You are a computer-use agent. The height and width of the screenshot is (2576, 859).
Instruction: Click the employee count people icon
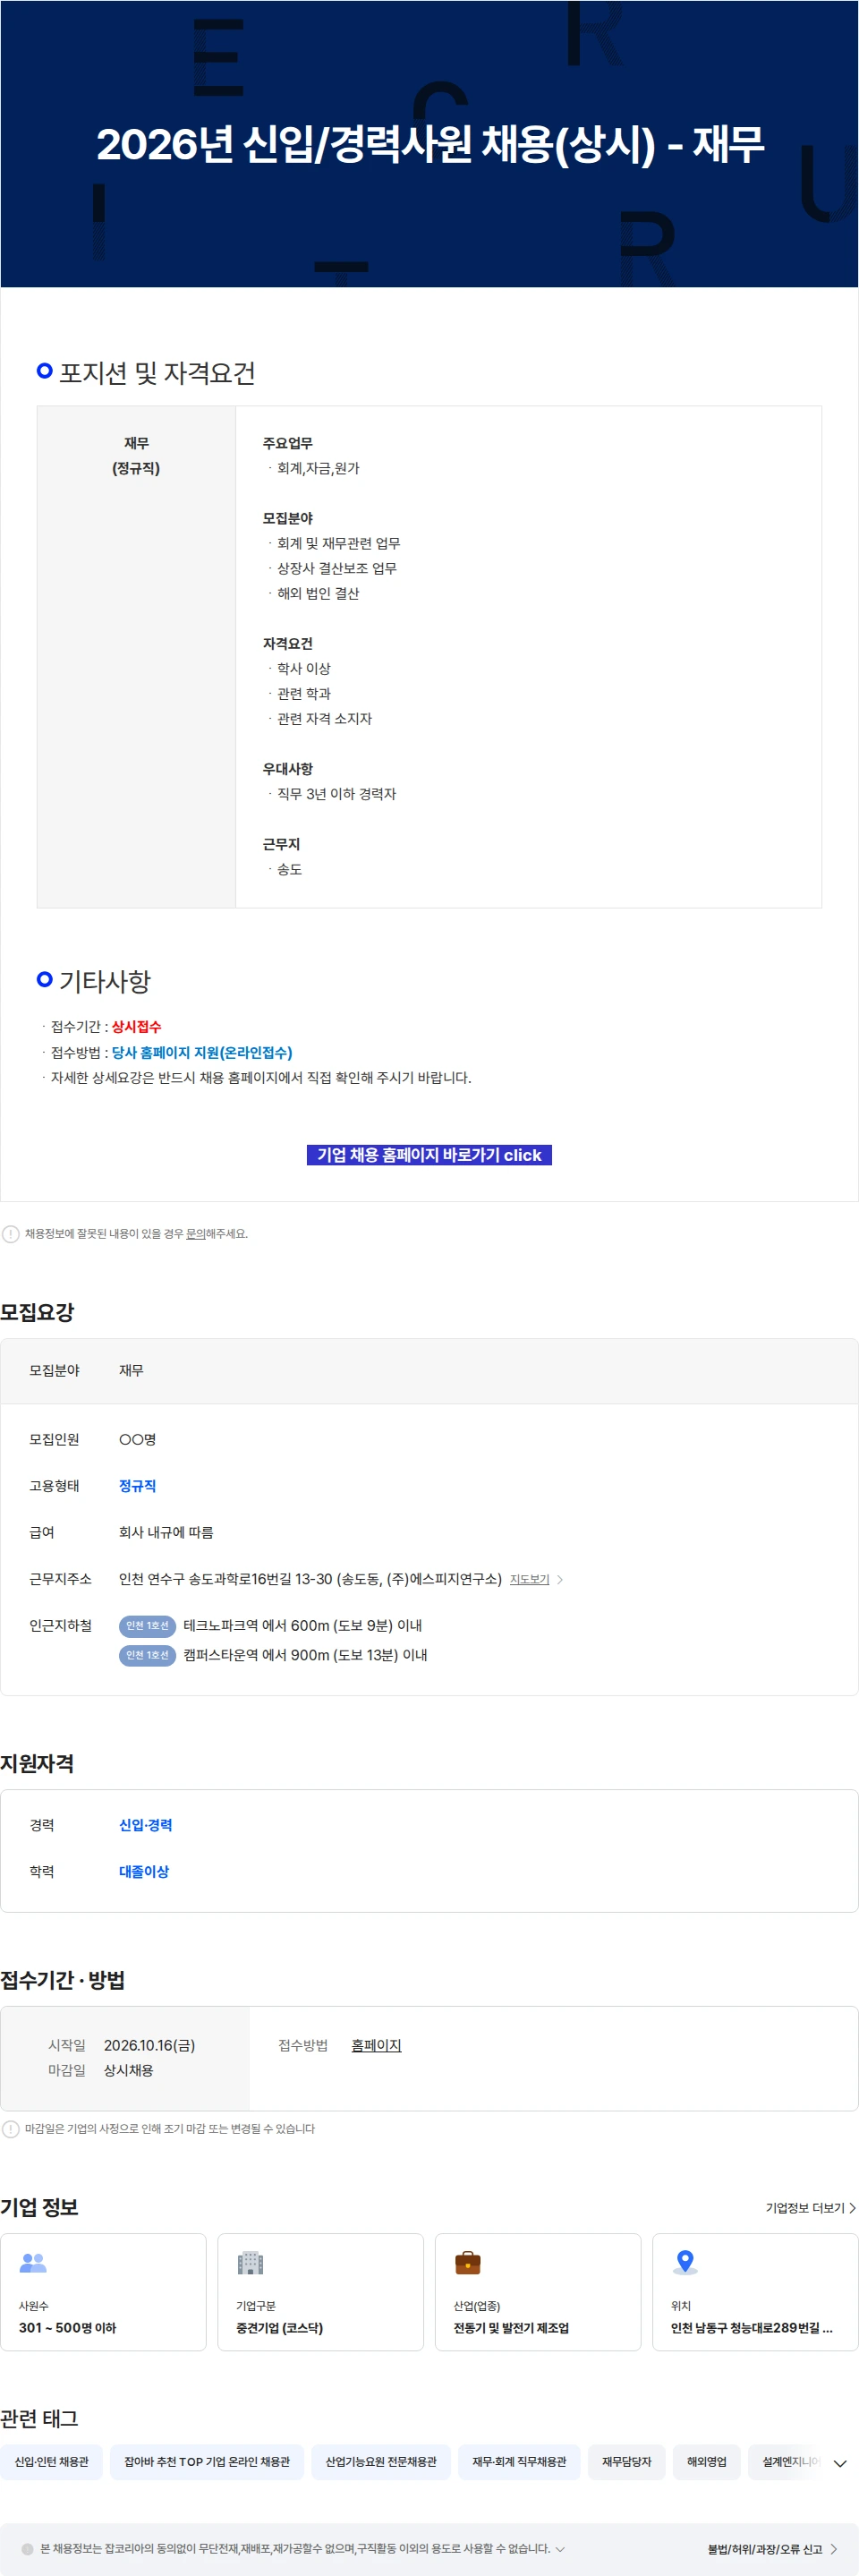click(x=33, y=2262)
